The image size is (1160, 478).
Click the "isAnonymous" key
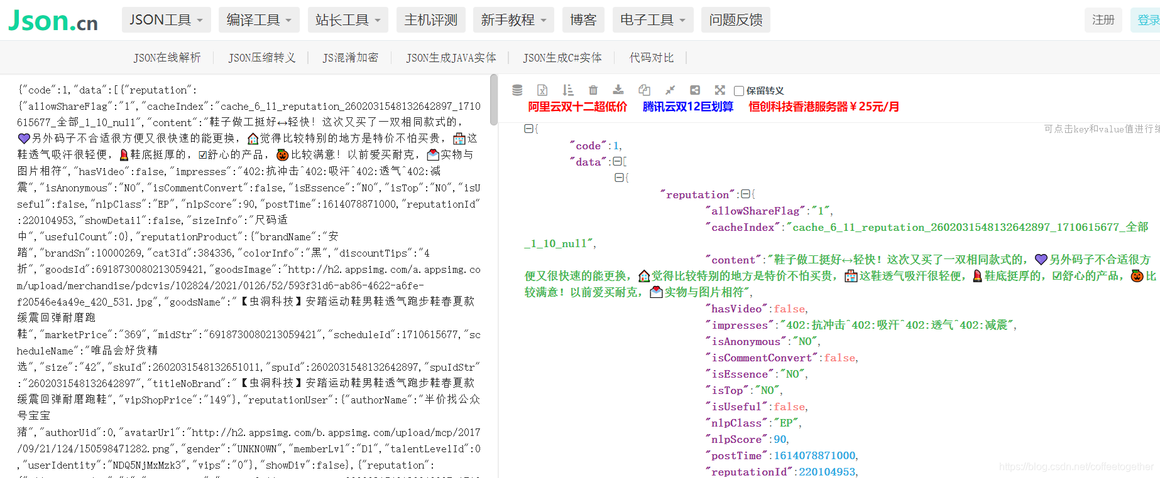coord(746,341)
